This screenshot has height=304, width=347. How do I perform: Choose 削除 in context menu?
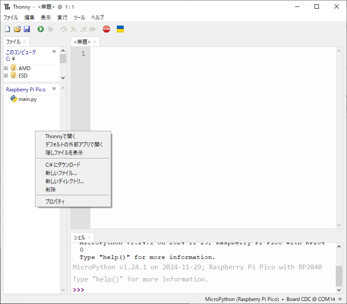pos(73,189)
